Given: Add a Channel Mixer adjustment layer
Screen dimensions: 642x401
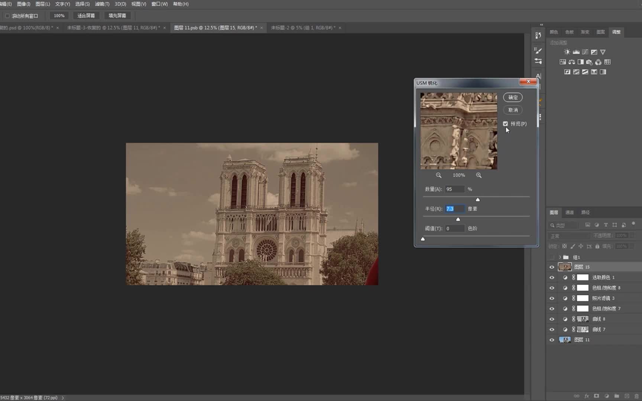Looking at the screenshot, I should click(598, 62).
